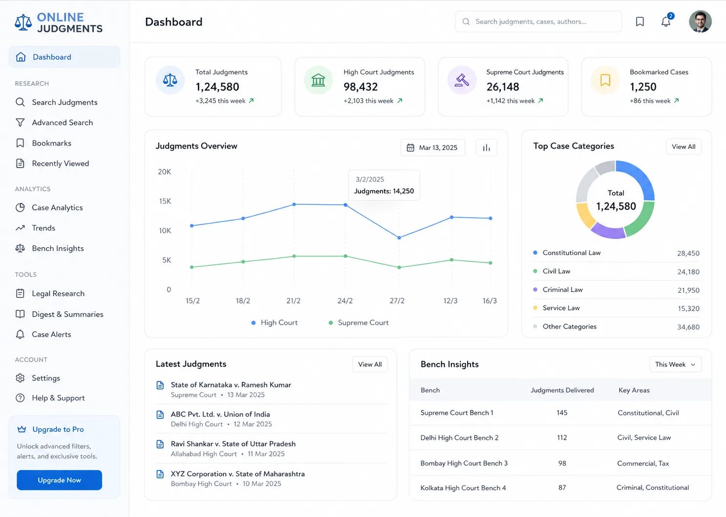Open the bookmark icon in header

click(x=640, y=22)
